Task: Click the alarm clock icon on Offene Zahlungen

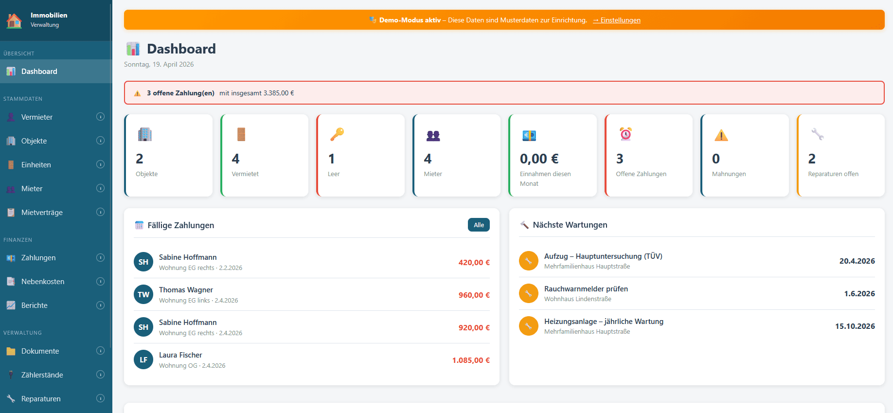Action: coord(625,134)
